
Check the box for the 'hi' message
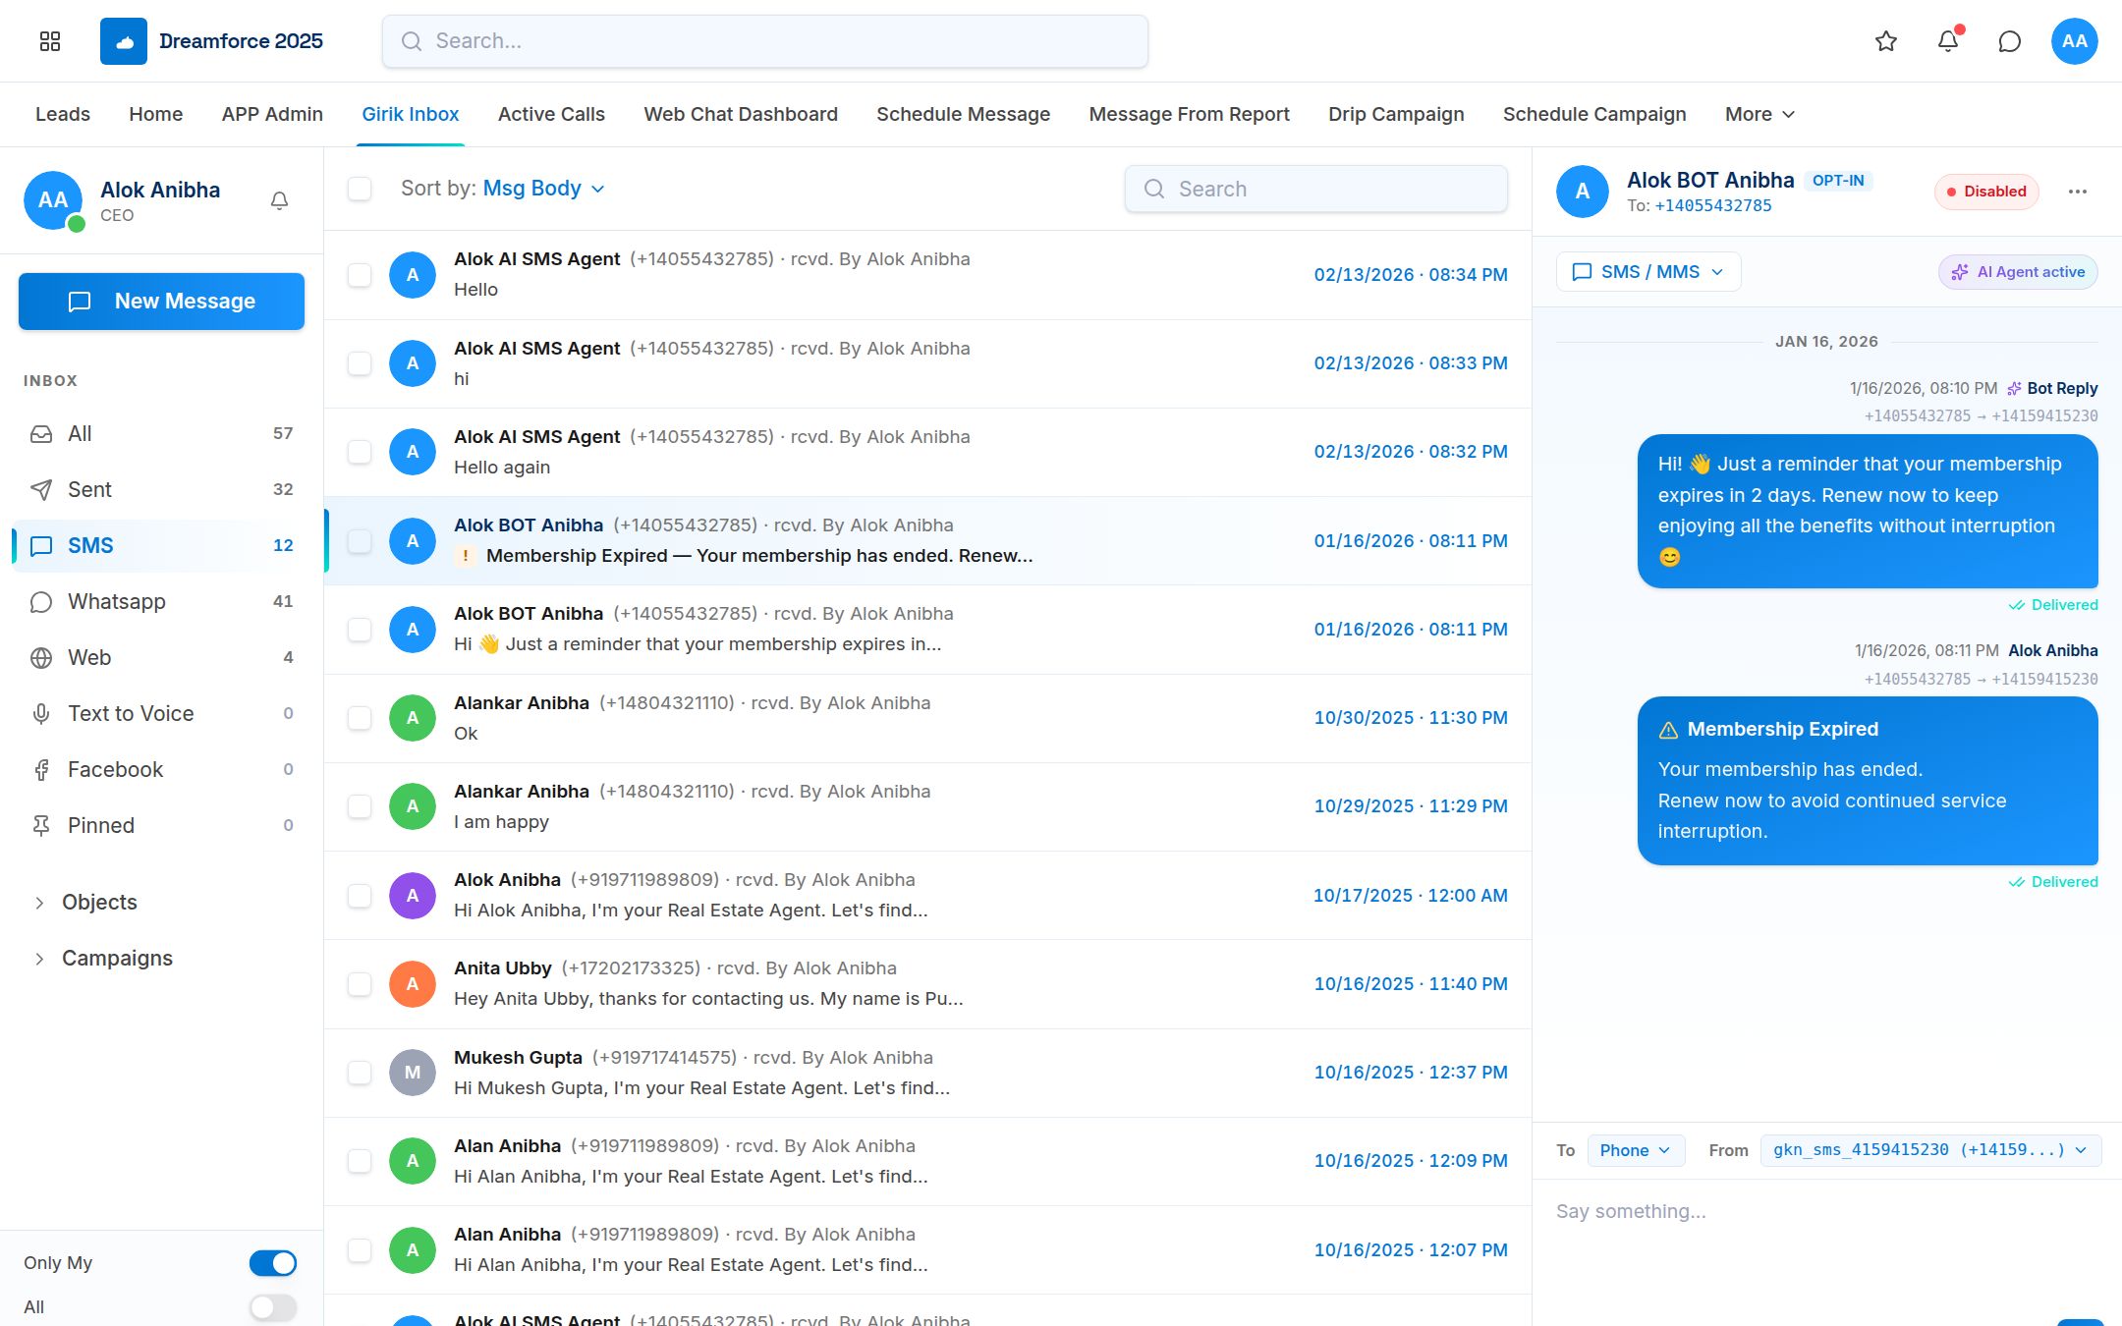click(360, 363)
